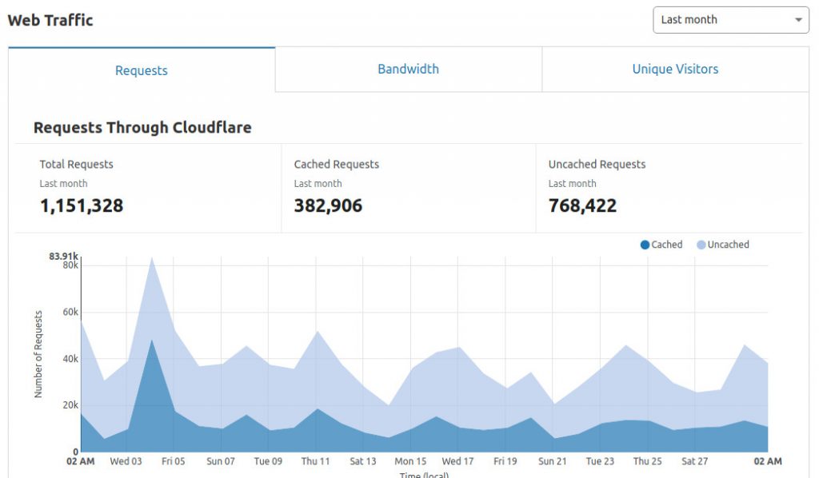Select the Uncached Requests figure 768,422

pos(582,205)
